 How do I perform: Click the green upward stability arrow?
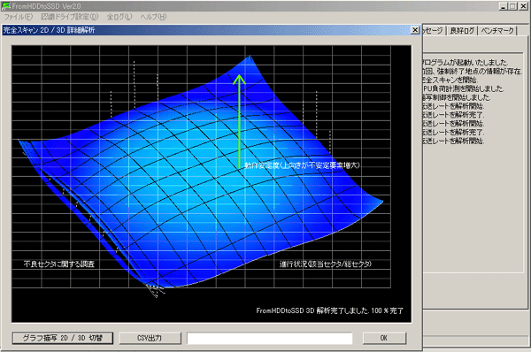pyautogui.click(x=239, y=121)
